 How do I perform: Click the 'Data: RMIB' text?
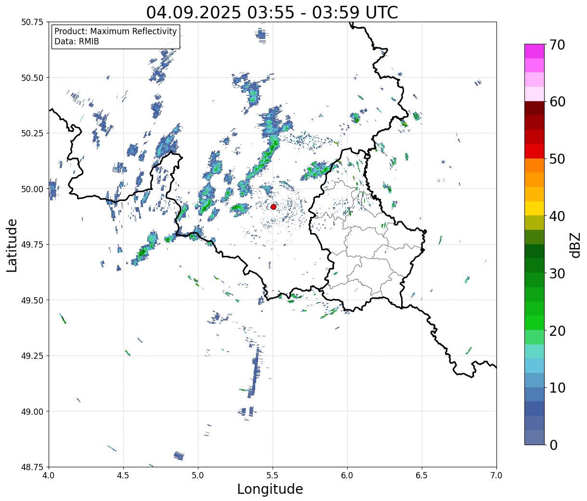(x=77, y=42)
